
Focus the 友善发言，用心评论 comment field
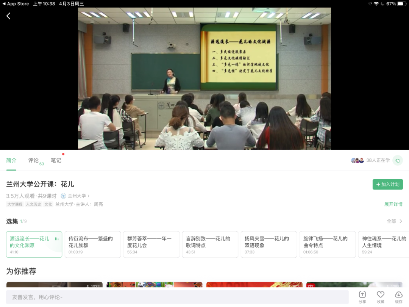(177, 297)
